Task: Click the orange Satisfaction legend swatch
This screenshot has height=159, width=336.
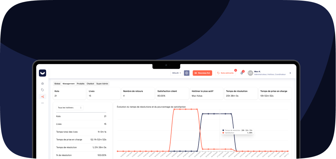Action: 223,133
